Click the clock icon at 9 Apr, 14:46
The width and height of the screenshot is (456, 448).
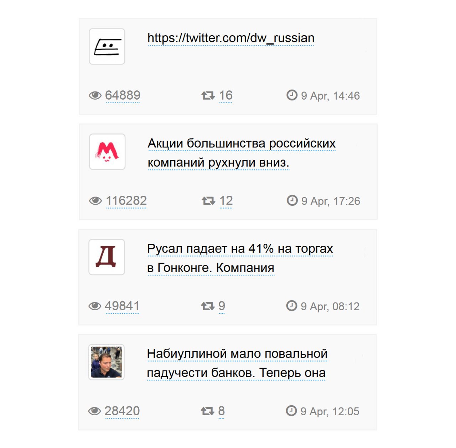pyautogui.click(x=292, y=95)
